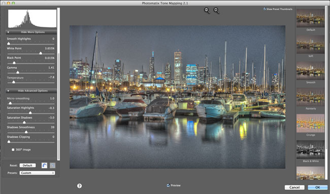Click the OK button
The width and height of the screenshot is (330, 194).
318,187
